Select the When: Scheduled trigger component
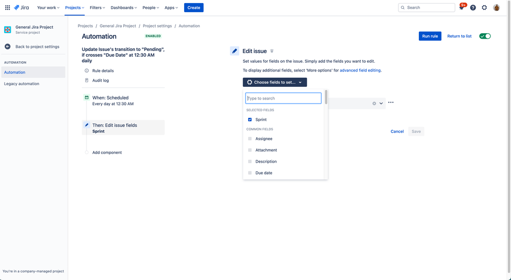The image size is (511, 280). (123, 100)
